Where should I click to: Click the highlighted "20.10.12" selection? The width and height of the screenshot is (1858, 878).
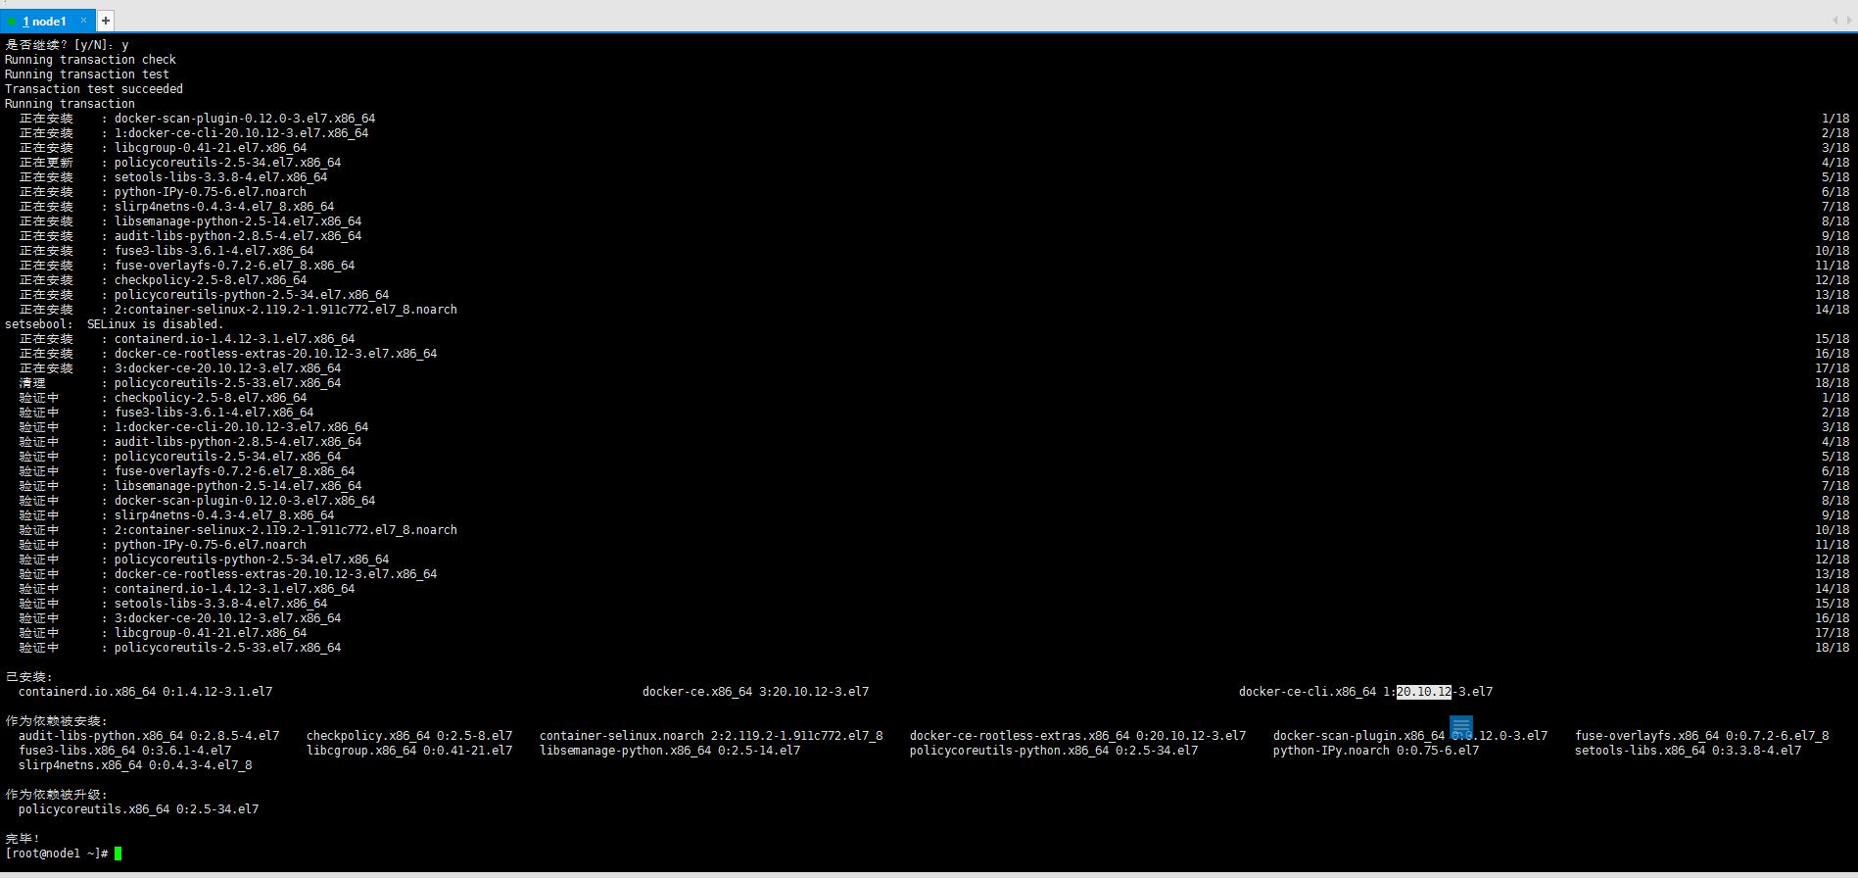1424,692
